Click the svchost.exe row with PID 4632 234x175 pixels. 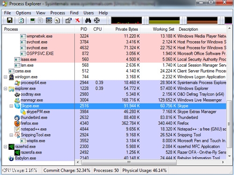pyautogui.click(x=114, y=48)
